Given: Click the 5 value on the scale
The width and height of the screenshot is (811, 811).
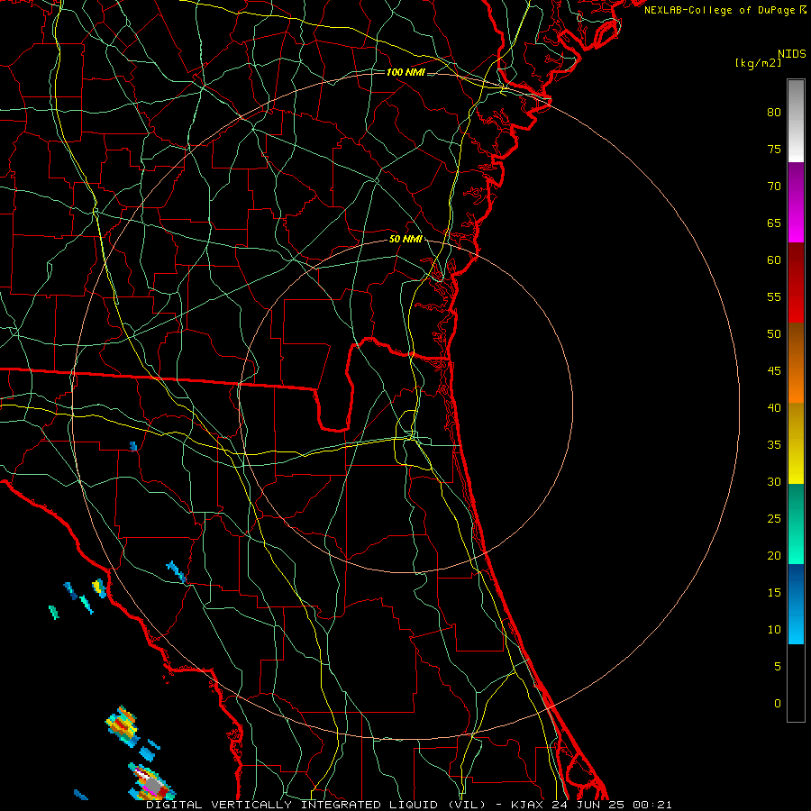Looking at the screenshot, I should (x=778, y=667).
